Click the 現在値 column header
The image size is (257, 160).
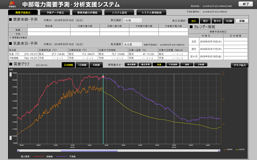pyautogui.click(x=49, y=26)
